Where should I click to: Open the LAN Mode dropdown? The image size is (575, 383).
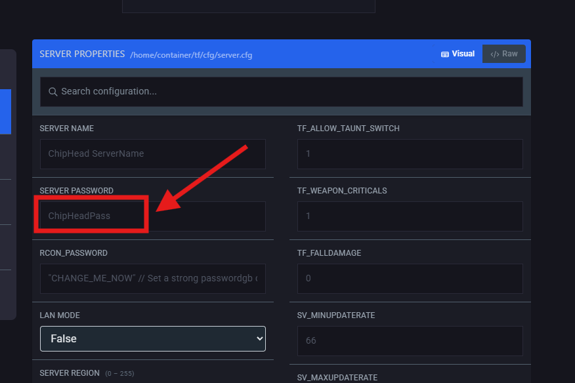(x=152, y=338)
